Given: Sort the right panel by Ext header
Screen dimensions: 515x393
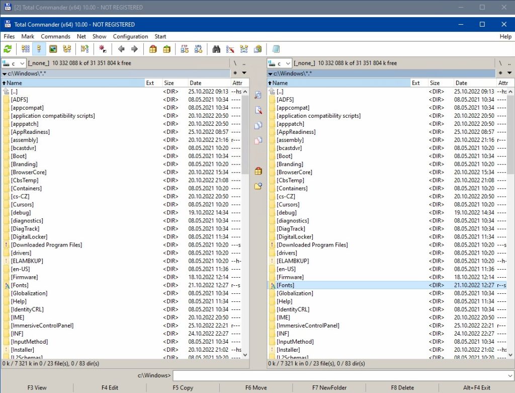Looking at the screenshot, I should point(419,83).
